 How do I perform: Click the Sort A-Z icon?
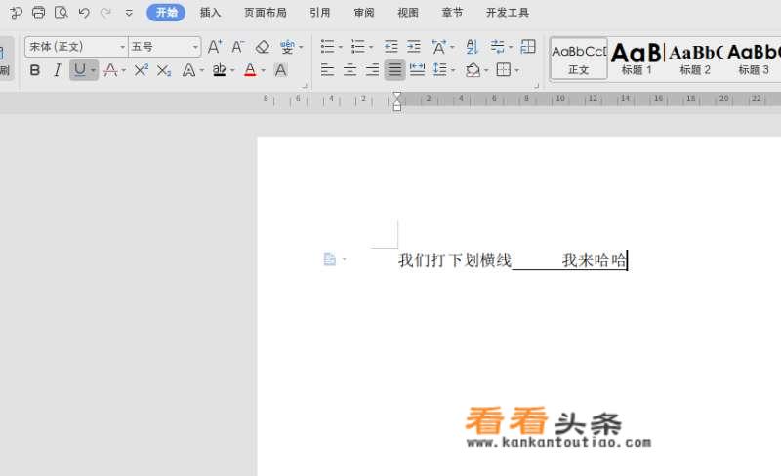(473, 47)
